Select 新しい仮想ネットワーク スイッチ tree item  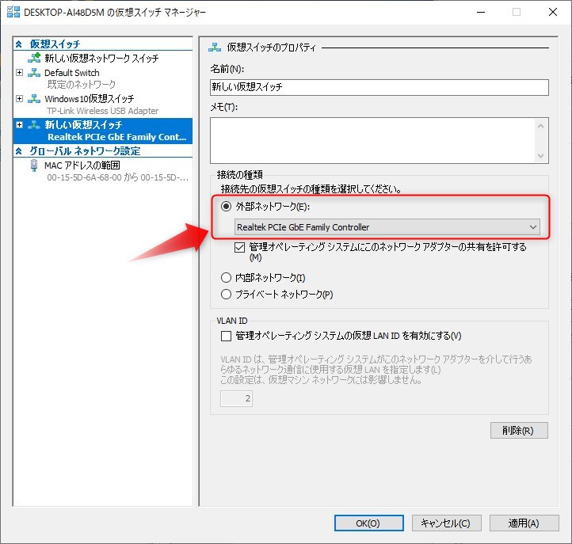pos(101,58)
